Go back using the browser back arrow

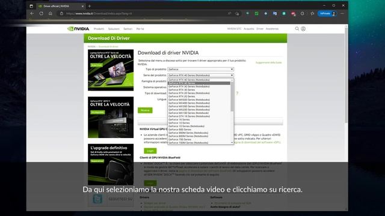[32, 13]
